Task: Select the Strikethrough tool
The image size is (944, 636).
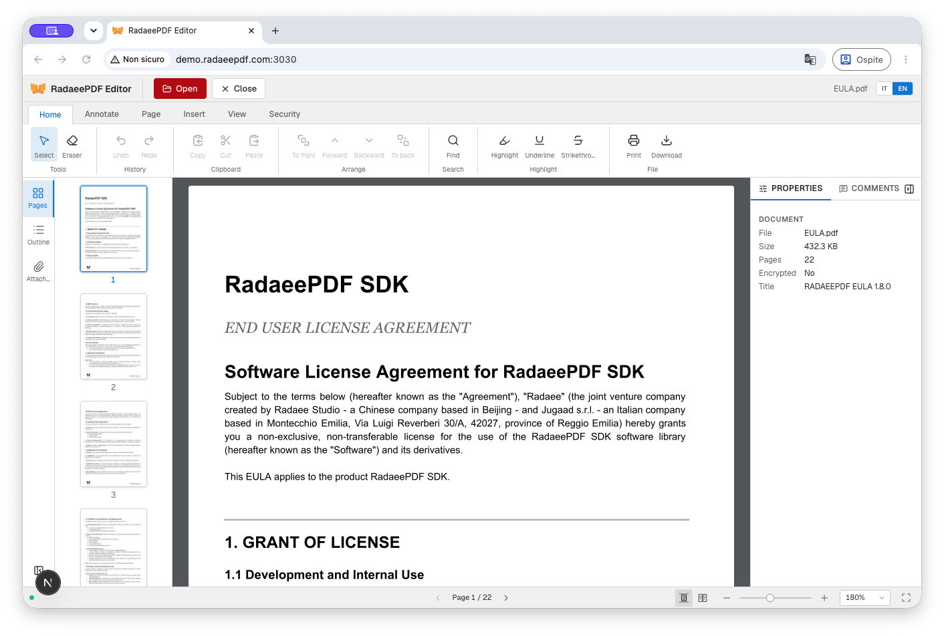Action: [578, 144]
